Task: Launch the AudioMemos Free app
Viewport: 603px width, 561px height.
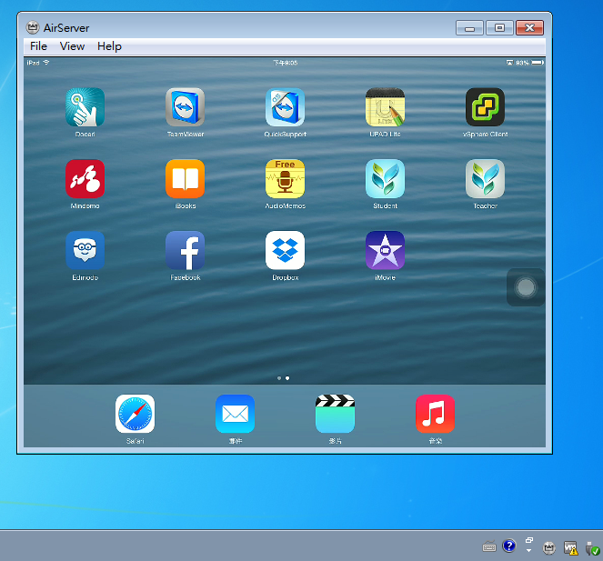Action: click(285, 179)
